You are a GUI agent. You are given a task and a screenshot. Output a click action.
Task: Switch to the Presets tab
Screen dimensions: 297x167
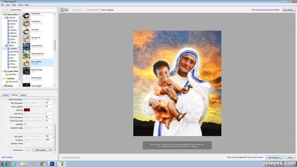[x=6, y=95]
